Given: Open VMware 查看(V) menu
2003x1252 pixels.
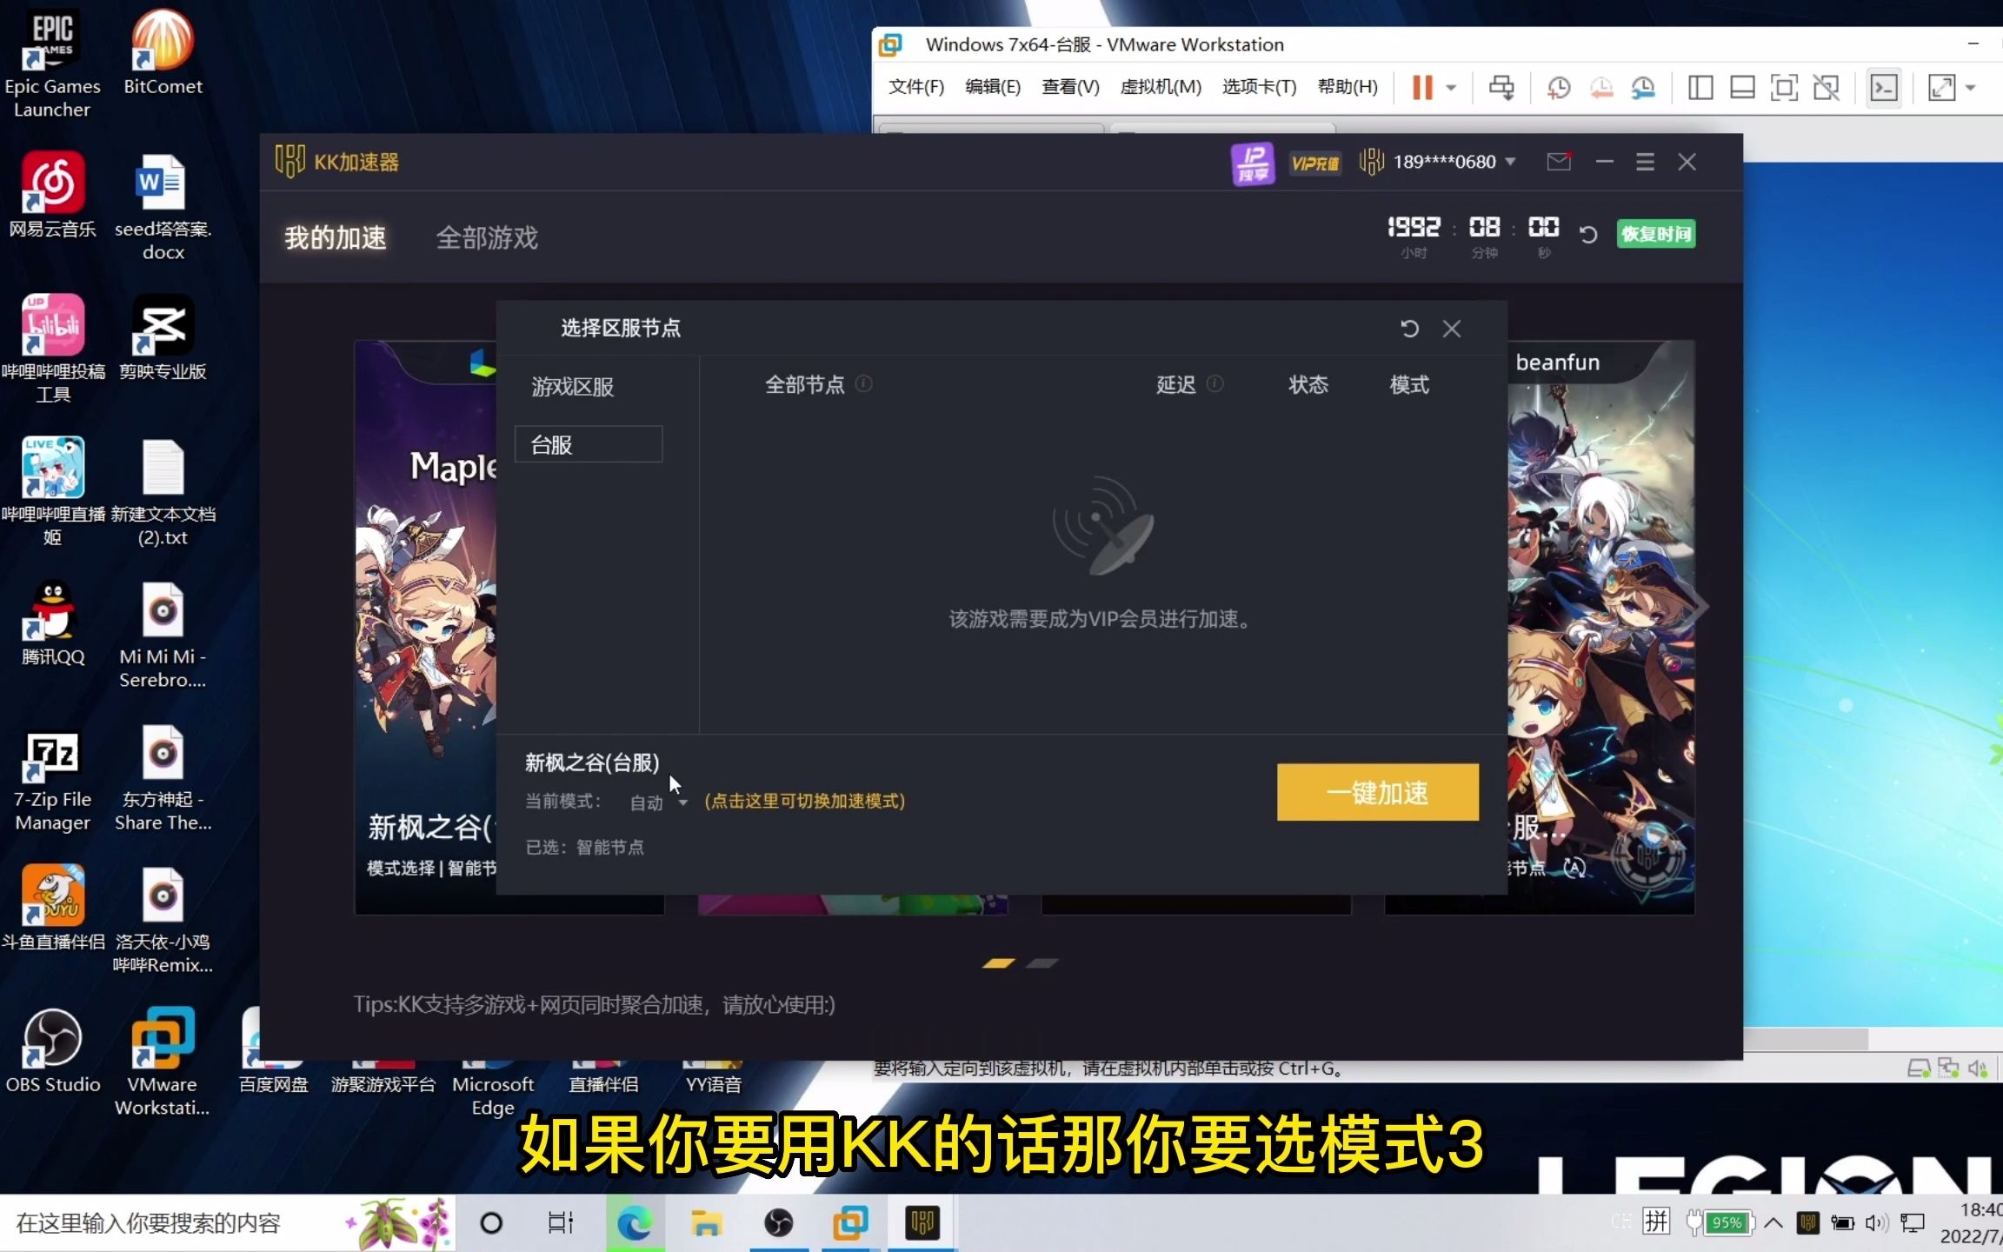Looking at the screenshot, I should pyautogui.click(x=1070, y=87).
